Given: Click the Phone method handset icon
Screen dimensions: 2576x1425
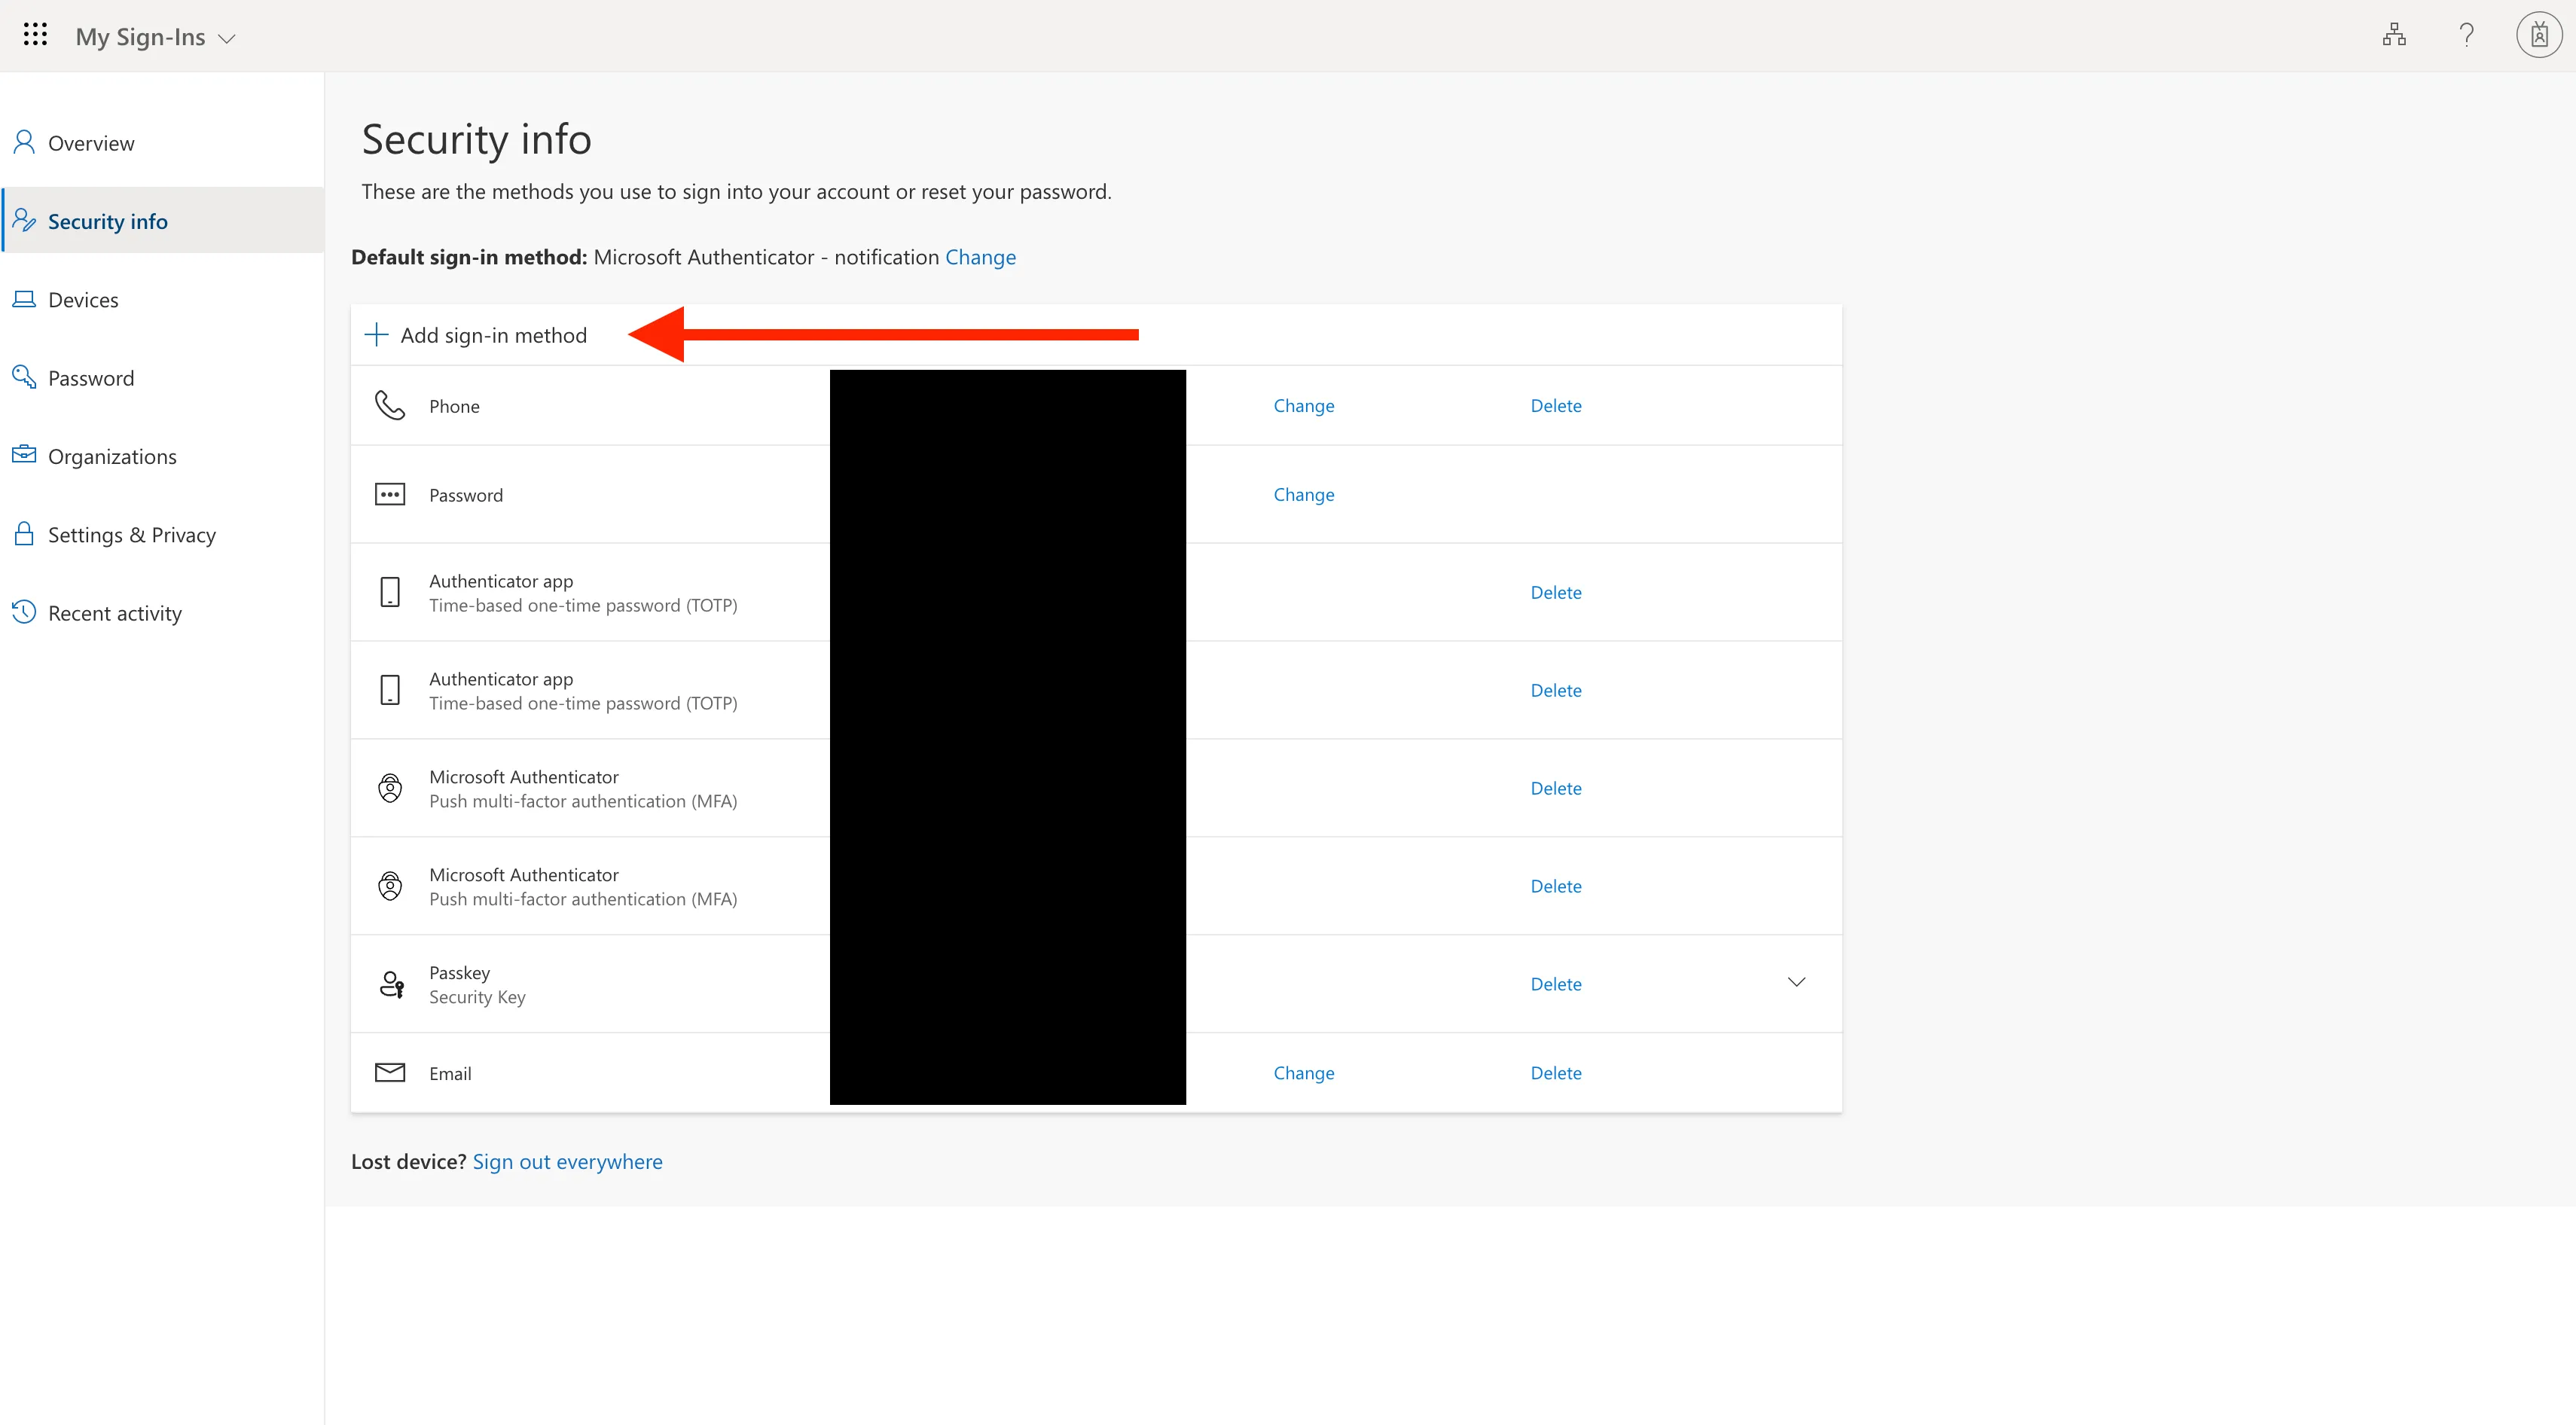Looking at the screenshot, I should click(x=390, y=405).
